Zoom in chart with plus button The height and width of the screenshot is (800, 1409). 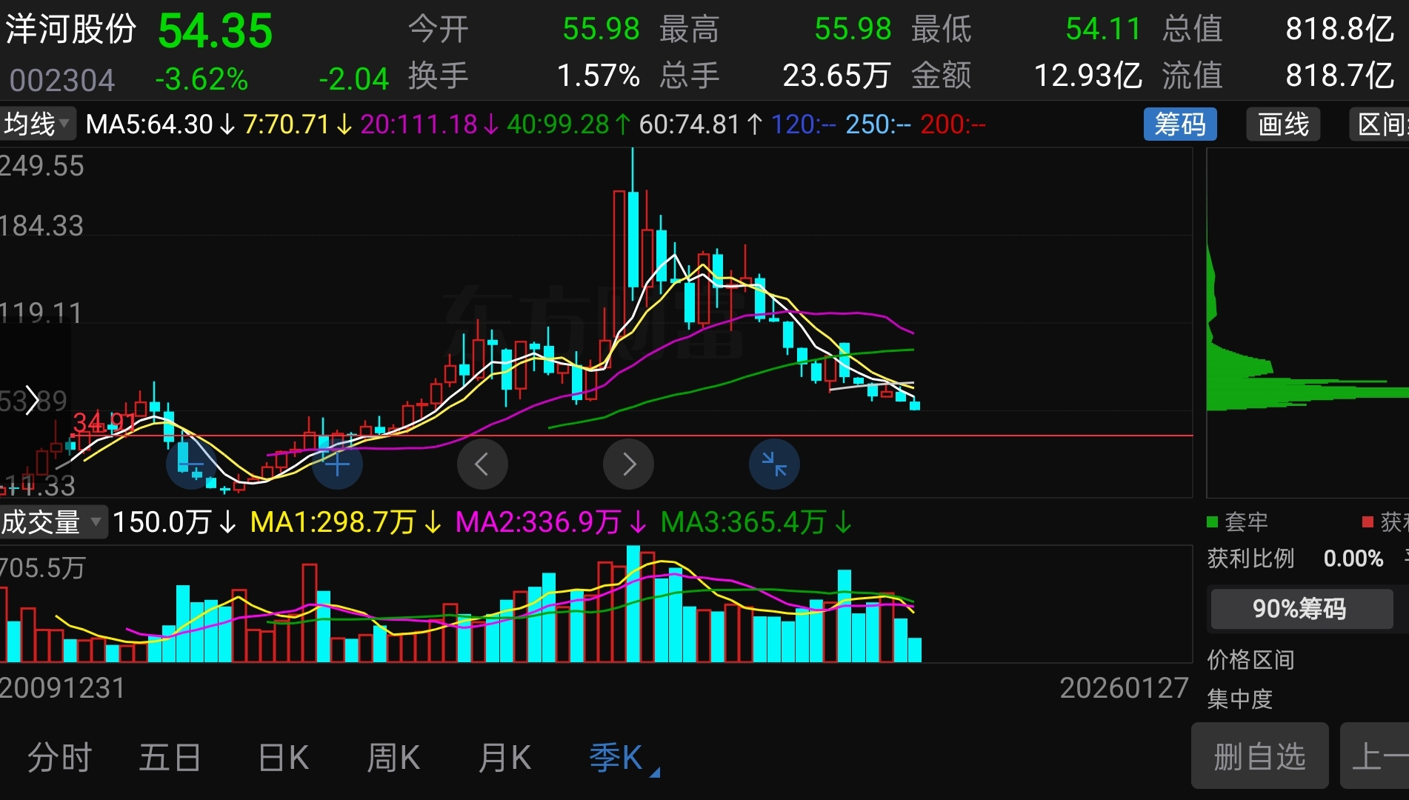coord(337,464)
